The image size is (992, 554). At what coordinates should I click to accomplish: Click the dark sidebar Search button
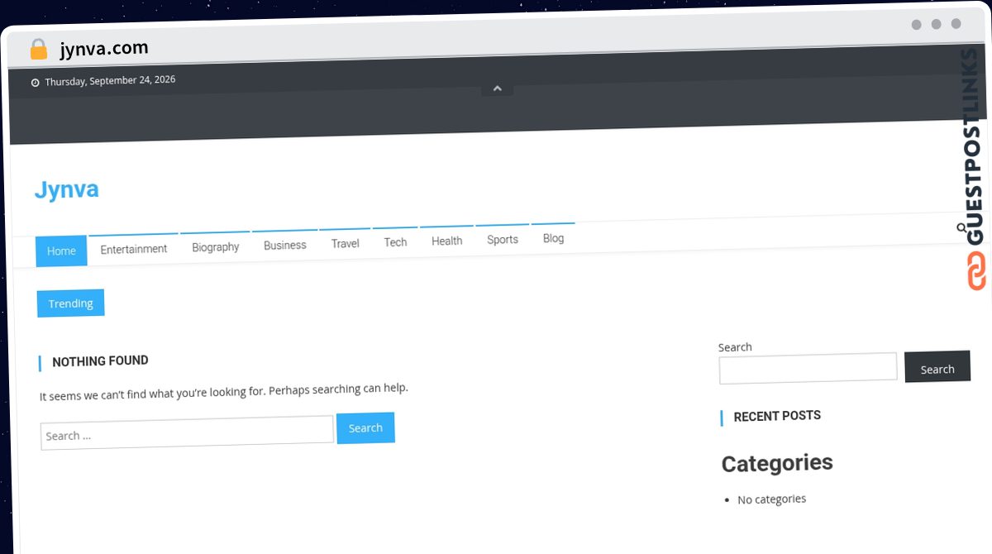coord(937,368)
